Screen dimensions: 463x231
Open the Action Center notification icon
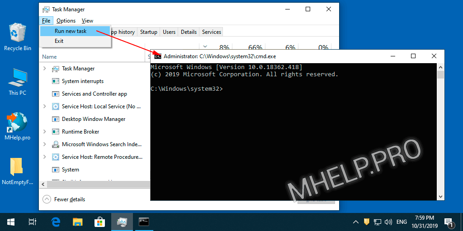click(x=449, y=222)
